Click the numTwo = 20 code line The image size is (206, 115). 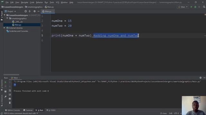pyautogui.click(x=61, y=26)
